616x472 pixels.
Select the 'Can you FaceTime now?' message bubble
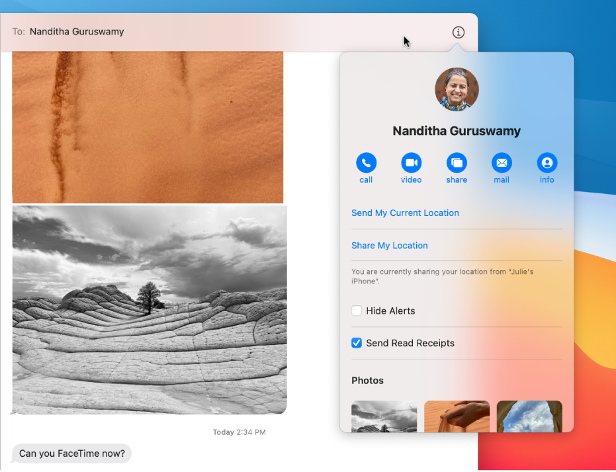point(71,453)
